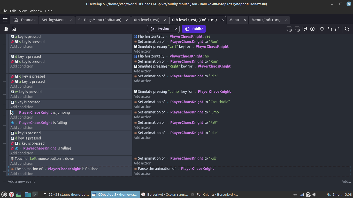The width and height of the screenshot is (353, 198).
Task: Open search in events
Action: (347, 29)
